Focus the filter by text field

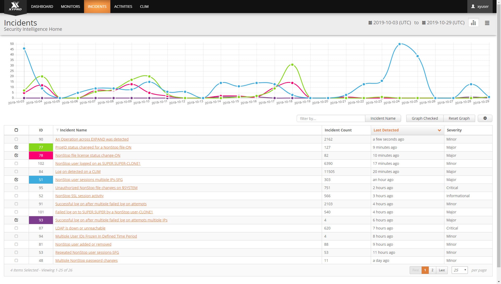[331, 118]
